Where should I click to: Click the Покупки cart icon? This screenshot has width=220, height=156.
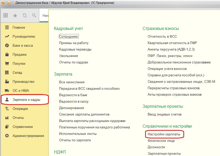tap(7, 63)
